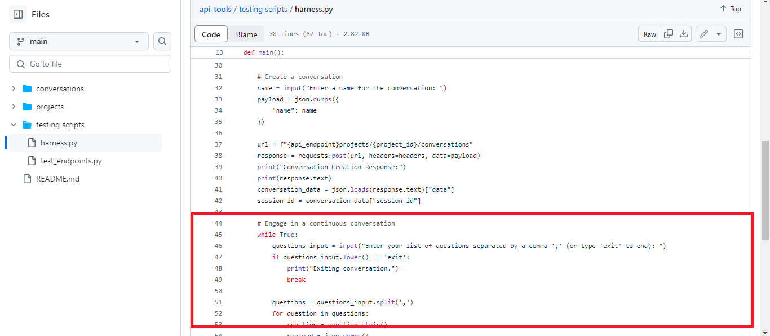Image resolution: width=770 pixels, height=336 pixels.
Task: Copy the raw file contents
Action: (669, 34)
